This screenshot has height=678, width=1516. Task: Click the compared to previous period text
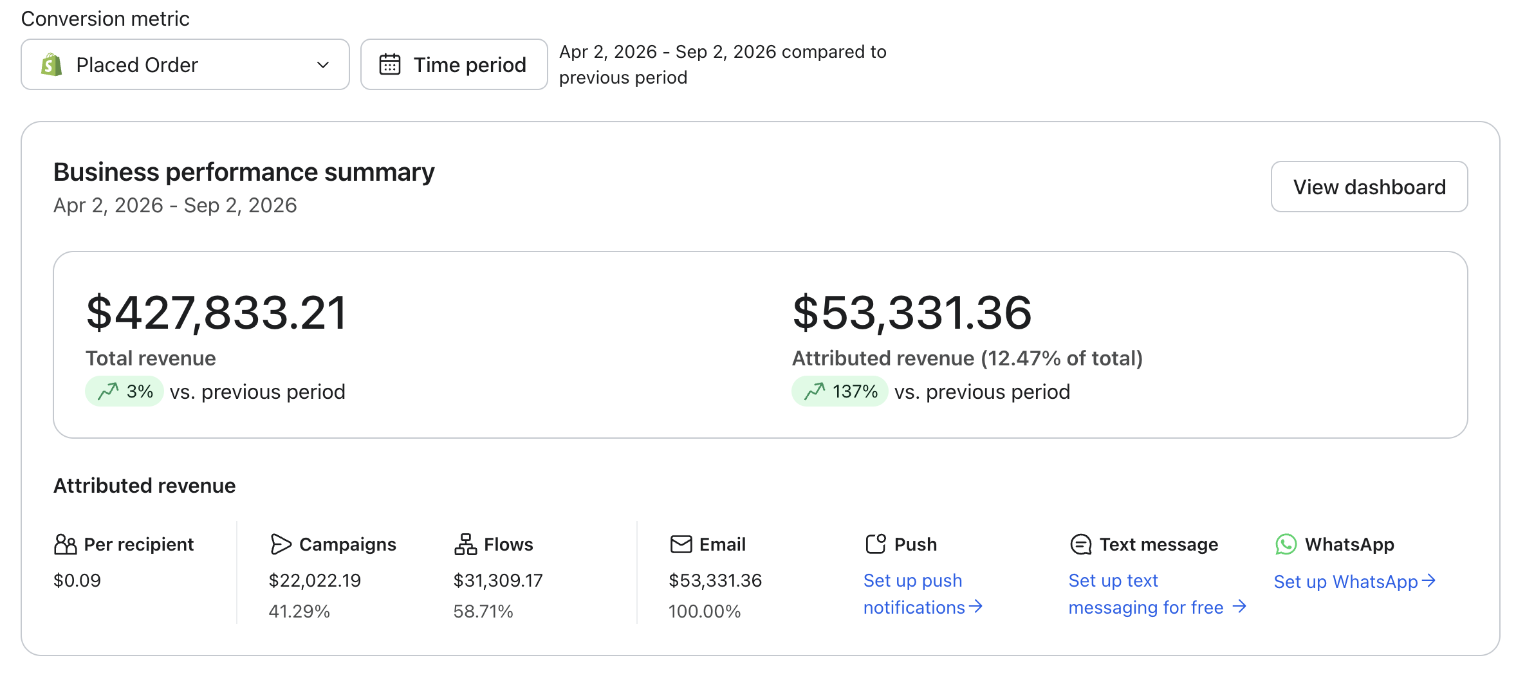click(x=723, y=64)
